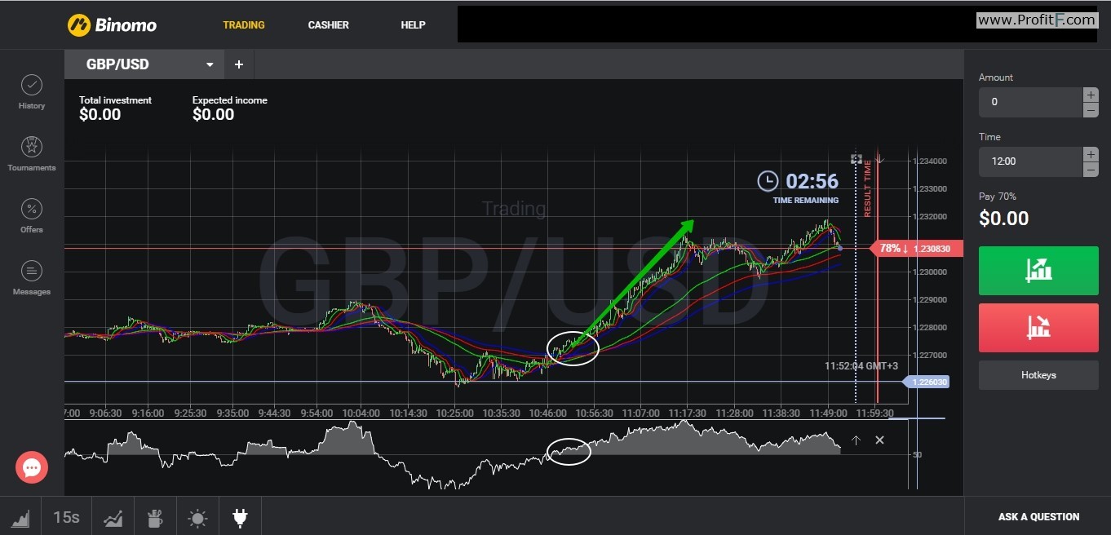The image size is (1111, 535).
Task: Toggle the light theme sun icon
Action: 197,517
